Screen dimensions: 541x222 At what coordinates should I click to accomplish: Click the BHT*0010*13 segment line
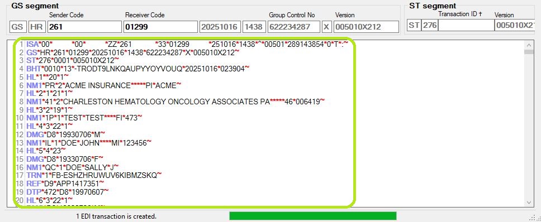(x=137, y=69)
